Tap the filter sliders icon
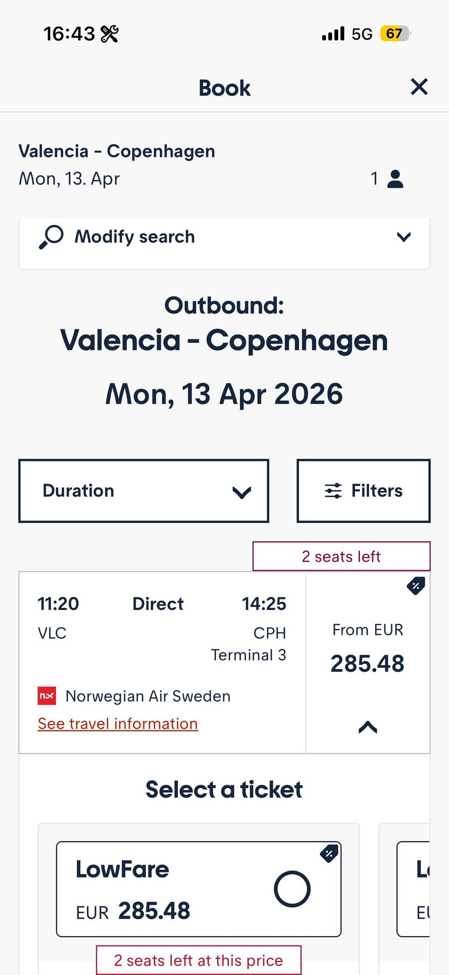Image resolution: width=449 pixels, height=975 pixels. click(333, 491)
